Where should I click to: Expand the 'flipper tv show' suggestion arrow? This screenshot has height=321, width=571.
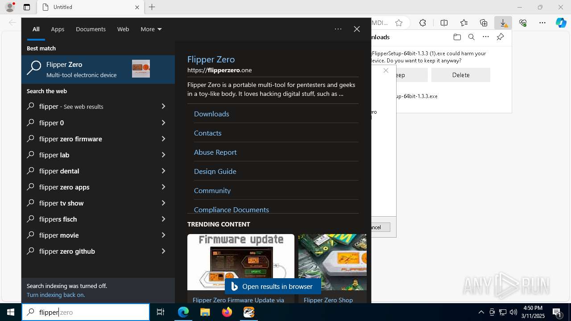[x=163, y=203]
